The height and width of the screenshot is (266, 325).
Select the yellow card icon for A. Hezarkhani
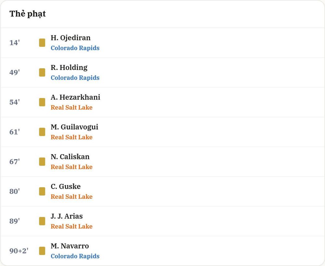[42, 102]
